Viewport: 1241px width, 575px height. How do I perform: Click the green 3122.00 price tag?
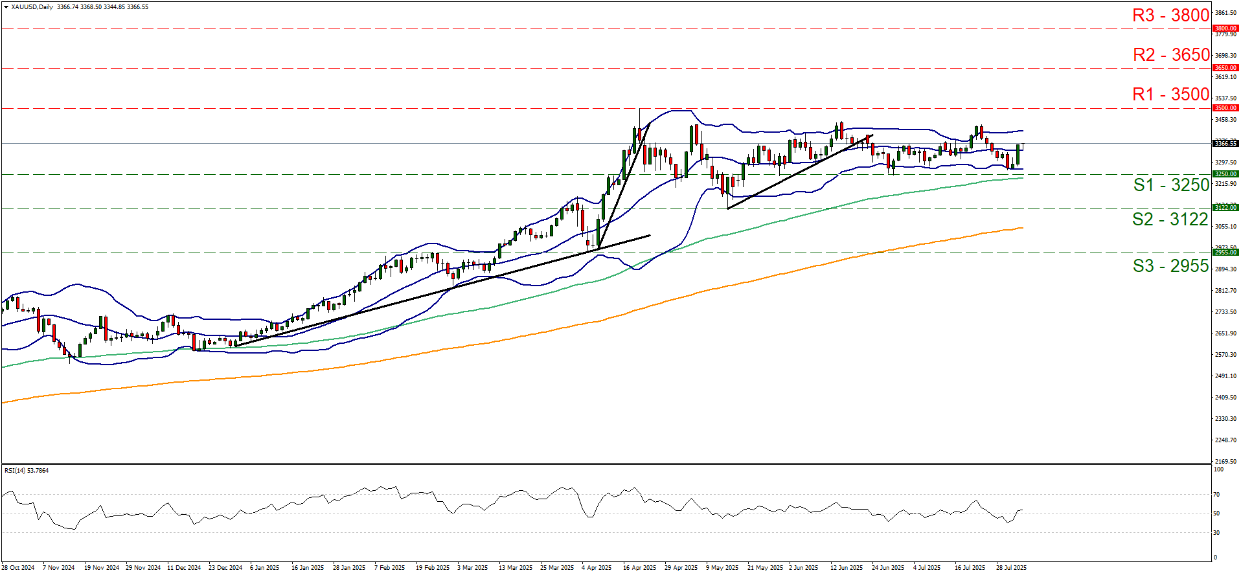point(1225,208)
